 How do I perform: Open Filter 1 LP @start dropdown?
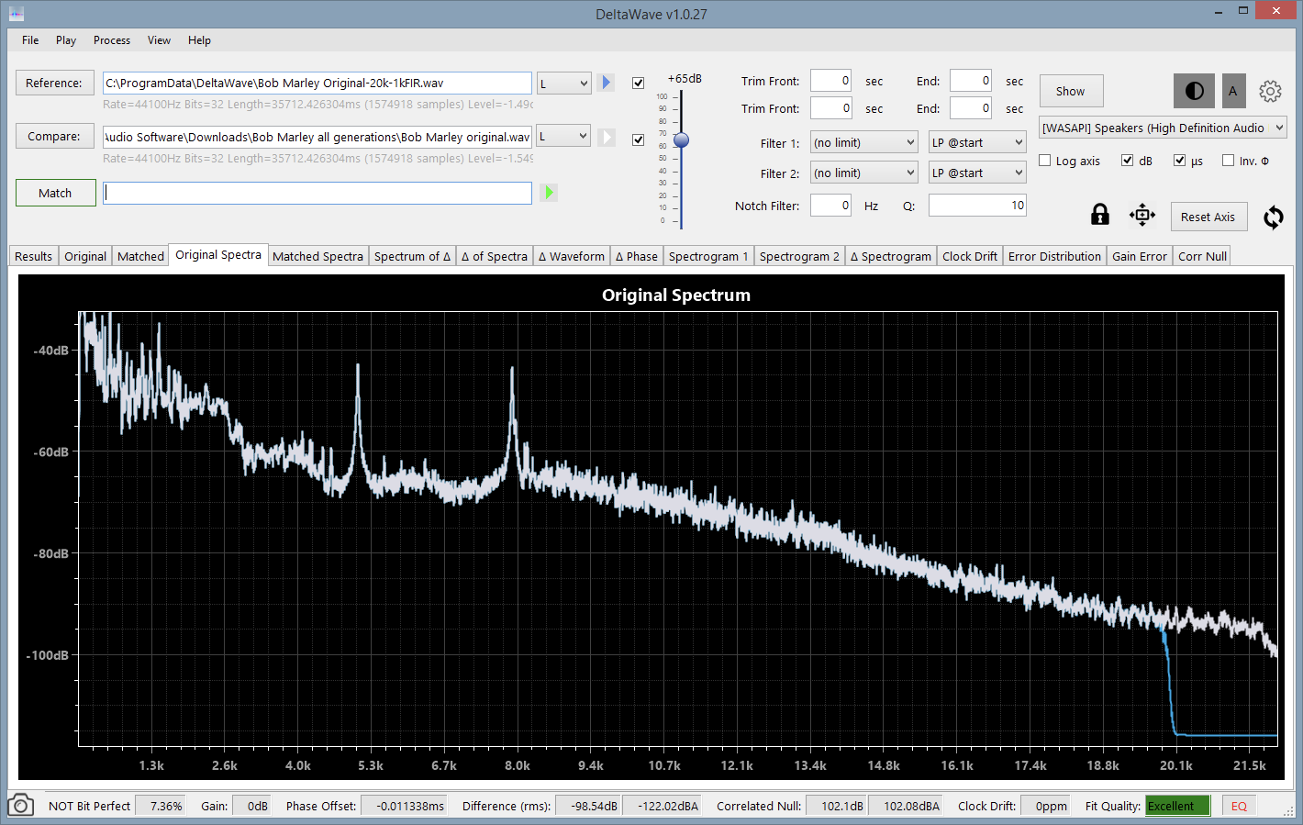click(x=977, y=142)
